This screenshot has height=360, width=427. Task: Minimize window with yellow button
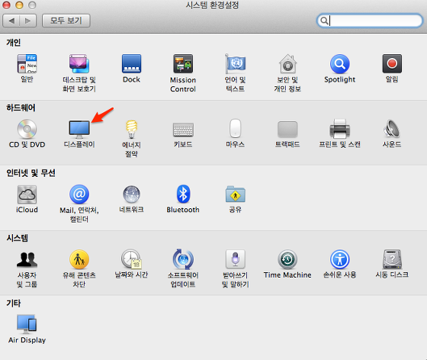click(x=19, y=5)
